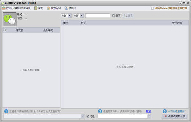Click the 好友名 column header
The width and height of the screenshot is (191, 122).
coord(19,30)
